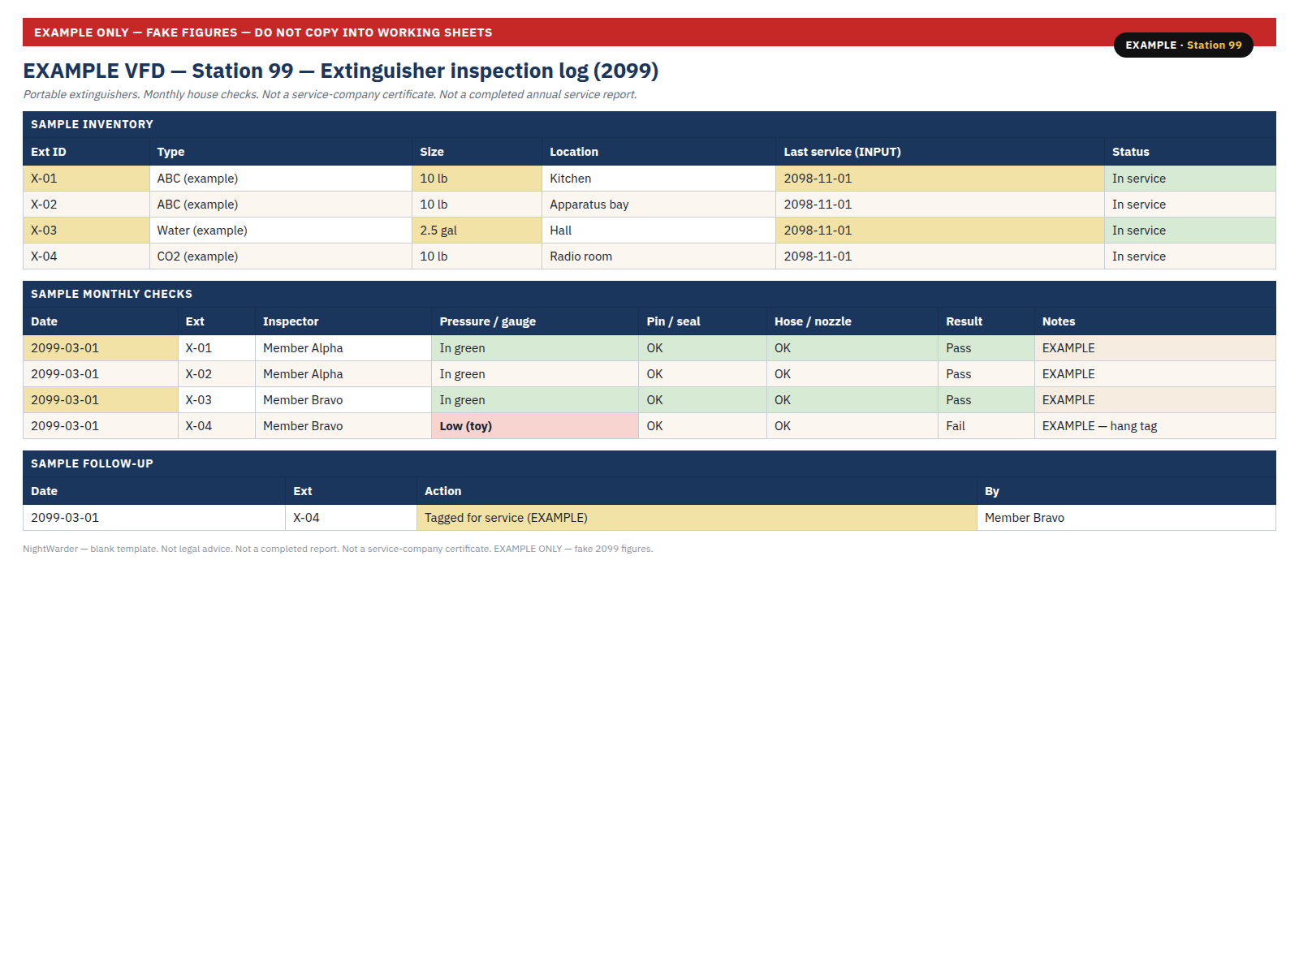Select the X-02 cell in monthly checks

coord(217,374)
